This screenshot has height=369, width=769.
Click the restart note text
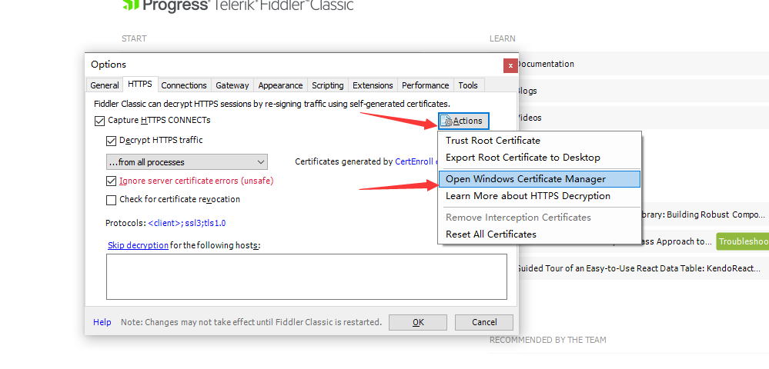pyautogui.click(x=251, y=322)
